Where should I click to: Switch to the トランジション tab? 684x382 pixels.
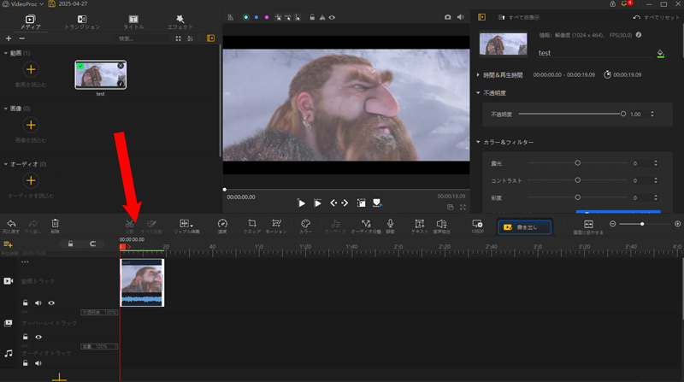(82, 22)
